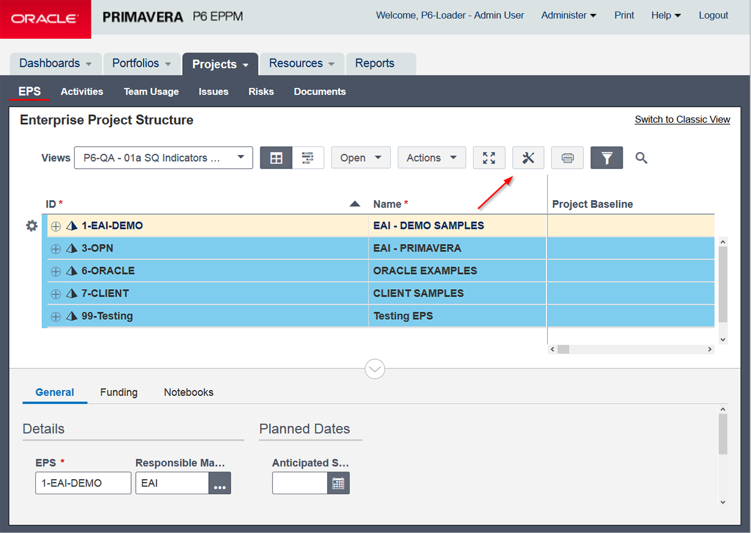Expand the 3-OPN EPS node
The height and width of the screenshot is (533, 751).
[x=56, y=249]
